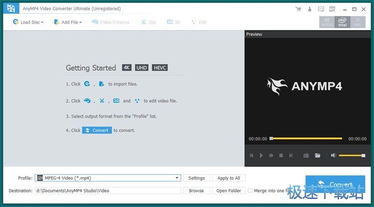Click the total duration 00:00:00 readout
Image resolution: width=374 pixels, height=207 pixels.
coord(358,139)
